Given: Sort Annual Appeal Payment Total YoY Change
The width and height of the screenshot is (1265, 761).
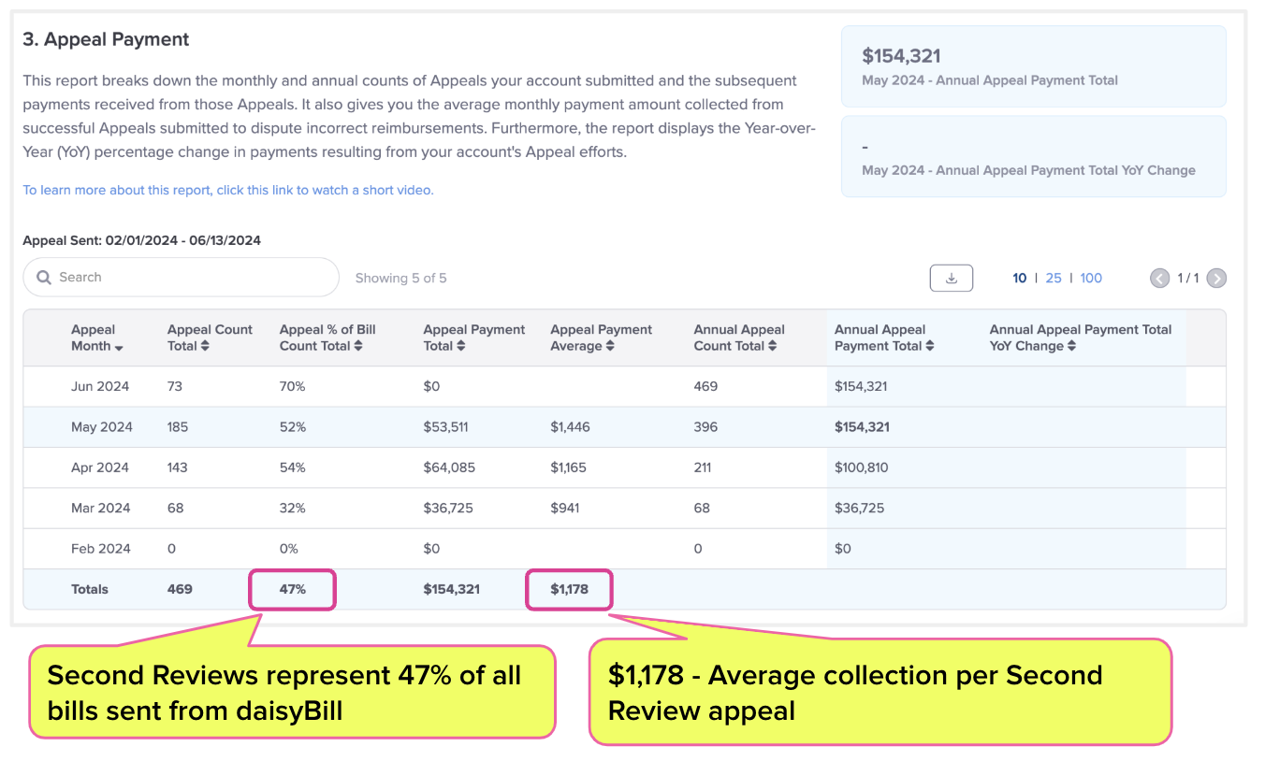Looking at the screenshot, I should (x=1071, y=346).
